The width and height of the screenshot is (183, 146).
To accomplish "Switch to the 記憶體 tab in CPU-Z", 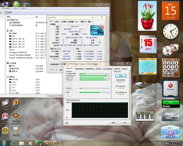I will coord(71,22).
